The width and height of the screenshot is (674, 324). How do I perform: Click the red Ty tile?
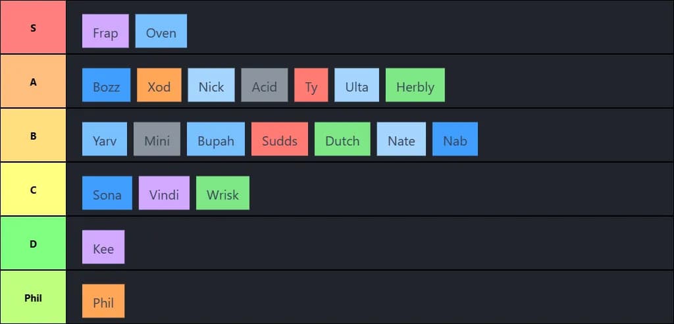coord(311,86)
